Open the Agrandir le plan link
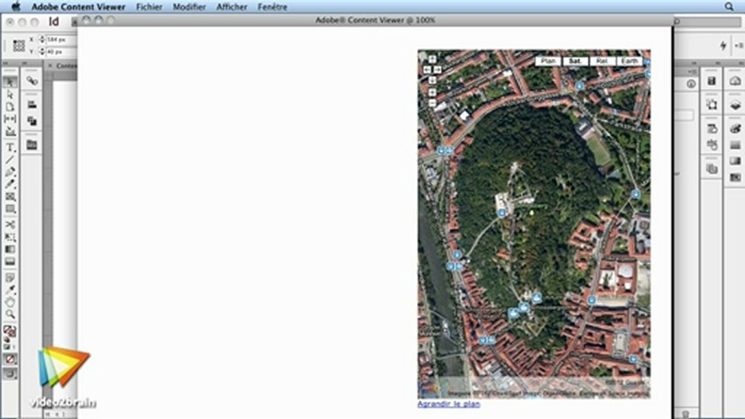 click(x=449, y=403)
